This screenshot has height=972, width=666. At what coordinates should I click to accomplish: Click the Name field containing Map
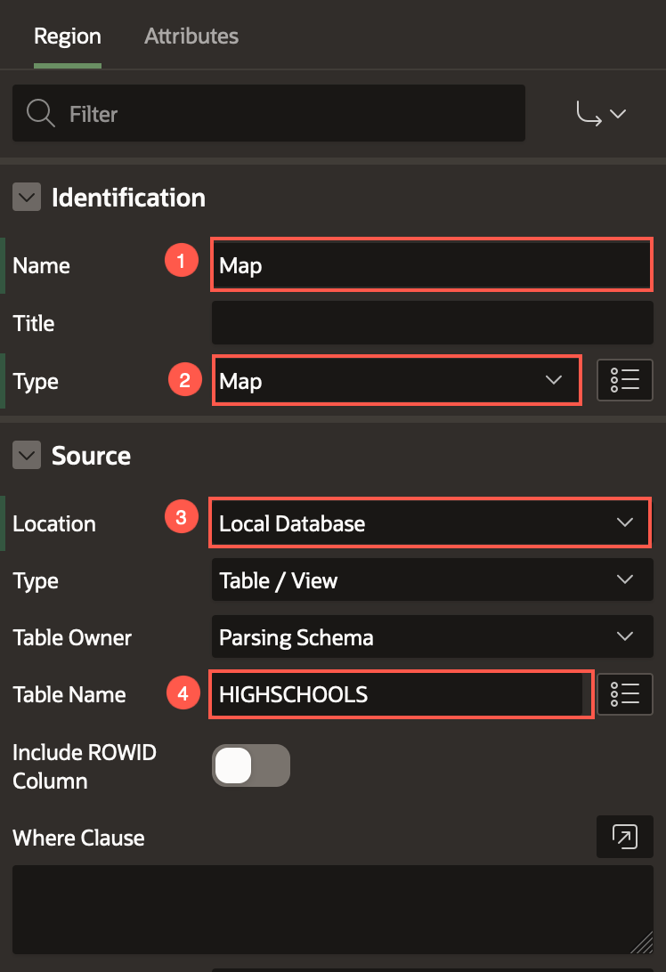(431, 265)
